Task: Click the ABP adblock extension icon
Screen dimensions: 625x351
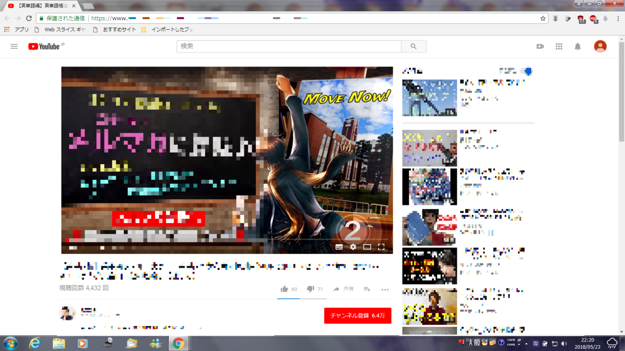Action: coord(593,19)
